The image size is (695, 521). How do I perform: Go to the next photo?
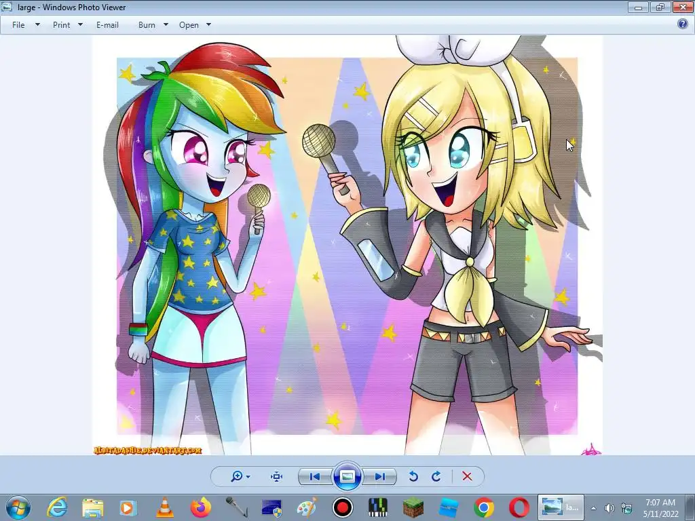(x=379, y=476)
